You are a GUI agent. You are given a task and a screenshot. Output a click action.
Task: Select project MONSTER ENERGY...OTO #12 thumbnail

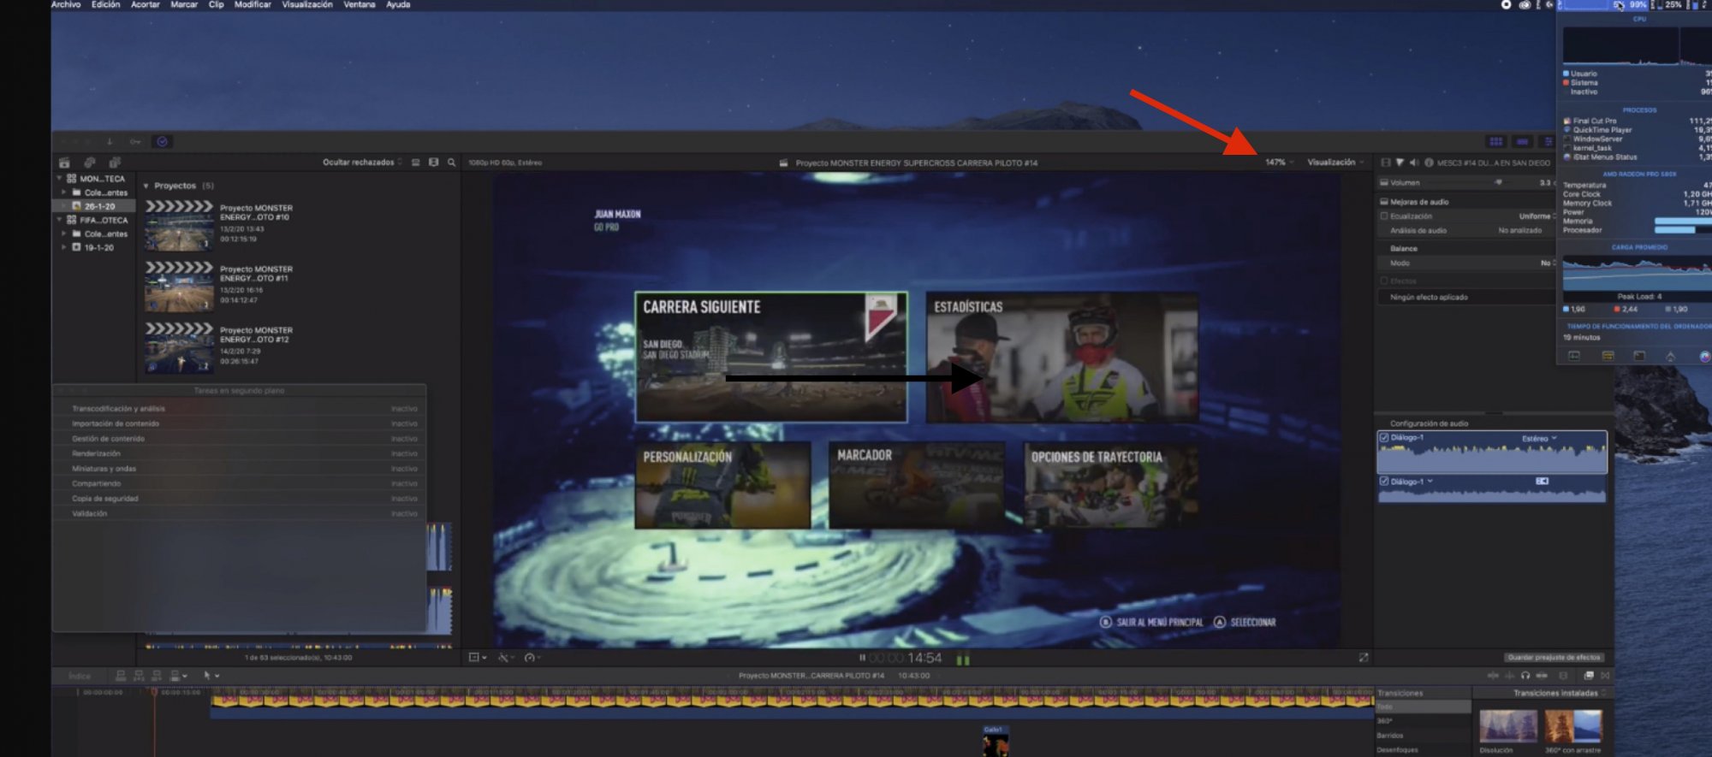click(x=179, y=346)
